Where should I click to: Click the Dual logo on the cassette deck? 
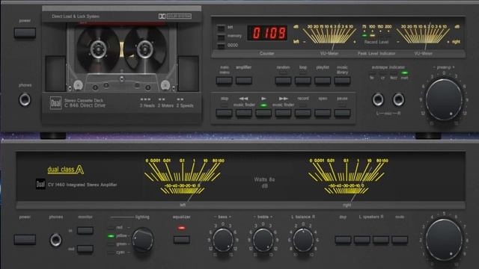55,103
